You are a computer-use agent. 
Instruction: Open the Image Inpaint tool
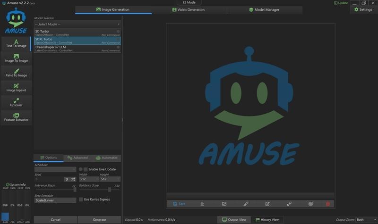16,87
